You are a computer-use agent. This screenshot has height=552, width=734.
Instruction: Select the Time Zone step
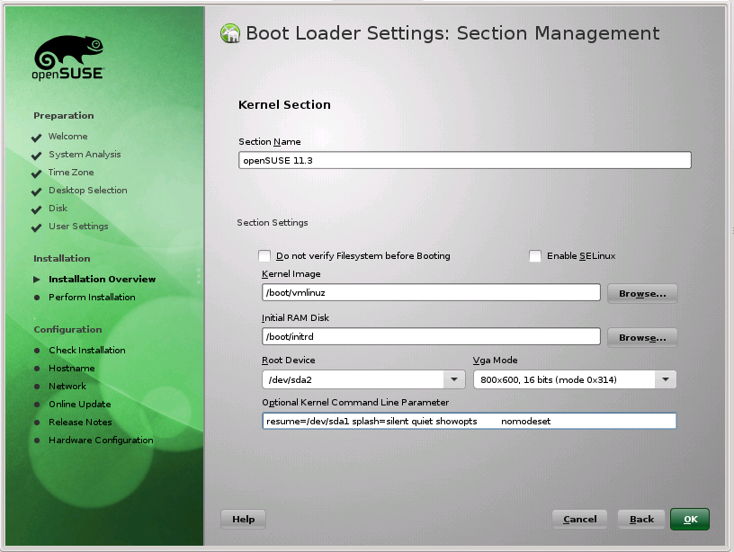point(71,172)
